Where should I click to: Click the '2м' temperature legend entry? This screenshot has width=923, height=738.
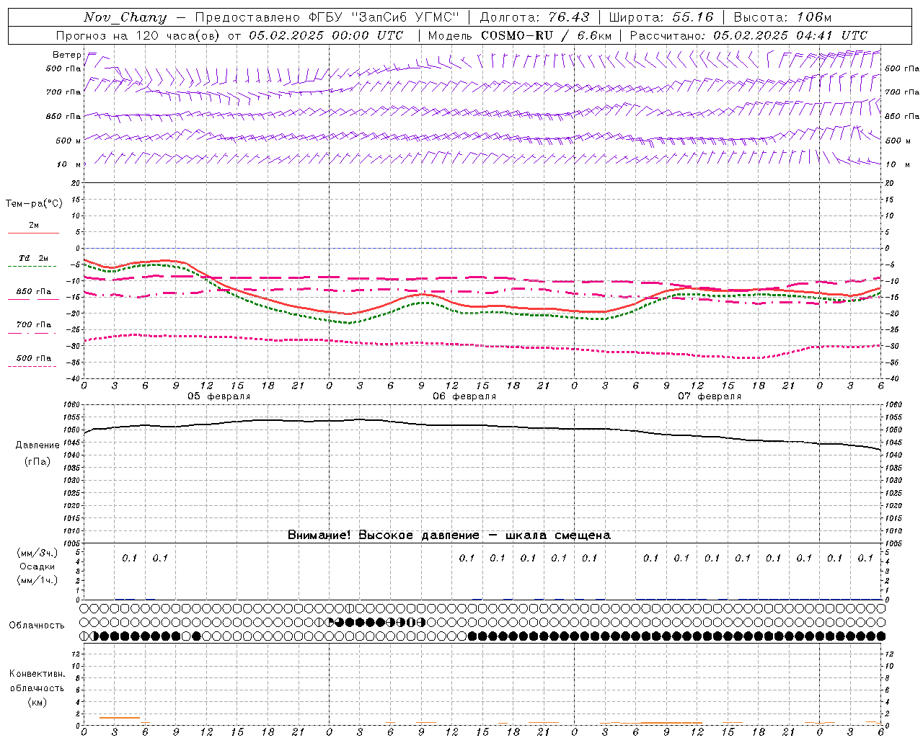pos(34,225)
